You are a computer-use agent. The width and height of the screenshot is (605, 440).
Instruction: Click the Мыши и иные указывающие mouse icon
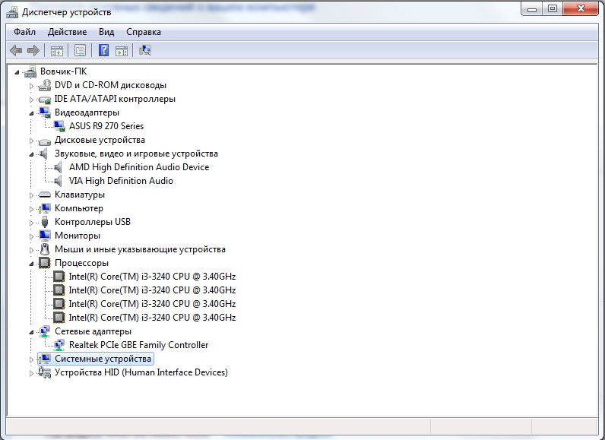45,249
